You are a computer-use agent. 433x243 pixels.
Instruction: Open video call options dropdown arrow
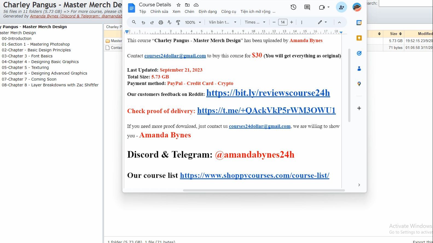329,7
